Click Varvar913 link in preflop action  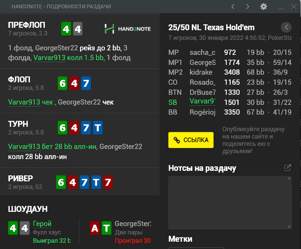[49, 58]
